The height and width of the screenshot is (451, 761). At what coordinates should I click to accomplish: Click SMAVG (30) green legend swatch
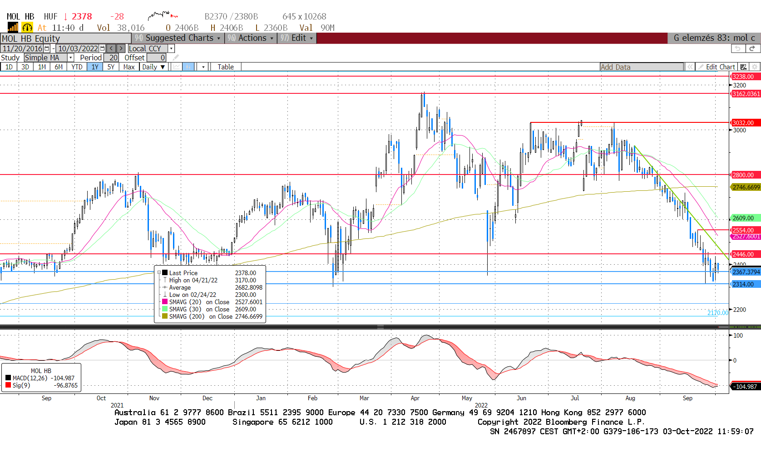165,309
